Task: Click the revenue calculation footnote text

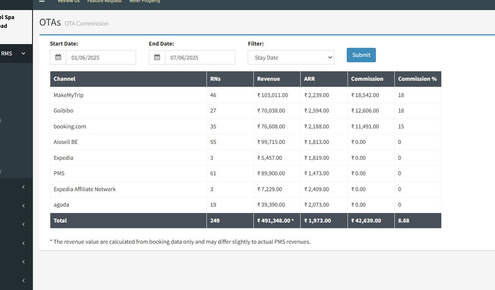Action: [x=180, y=242]
